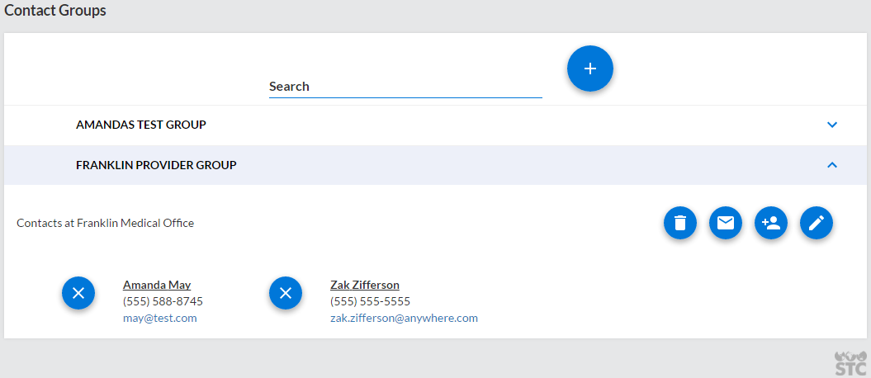Delete the Franklin Provider Group via trash icon
Screen dimensions: 871x378
pos(679,223)
